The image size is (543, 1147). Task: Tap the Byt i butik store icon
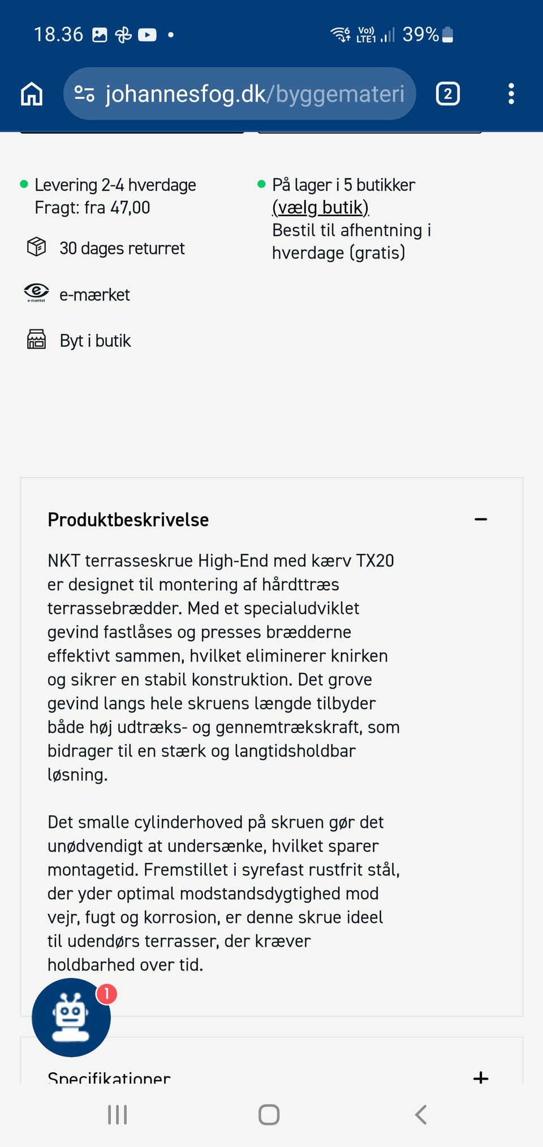pos(37,340)
